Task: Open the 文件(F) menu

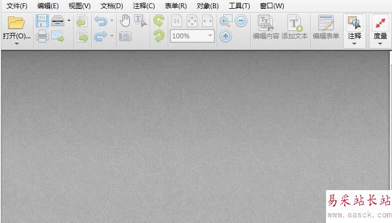Action: tap(16, 5)
